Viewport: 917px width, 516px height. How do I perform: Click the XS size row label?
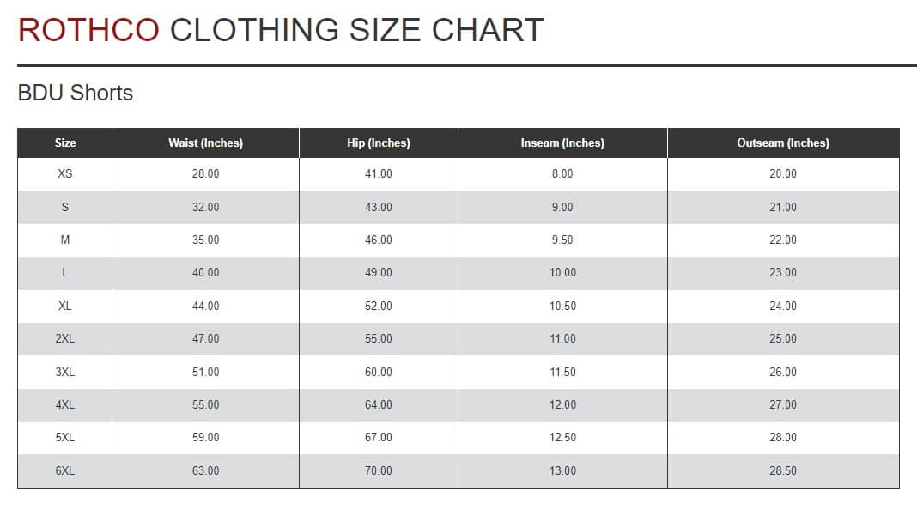[x=65, y=173]
